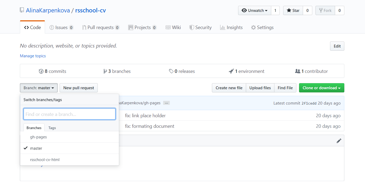Click the clock icon beside 8 commits
Image resolution: width=365 pixels, height=193 pixels.
41,71
